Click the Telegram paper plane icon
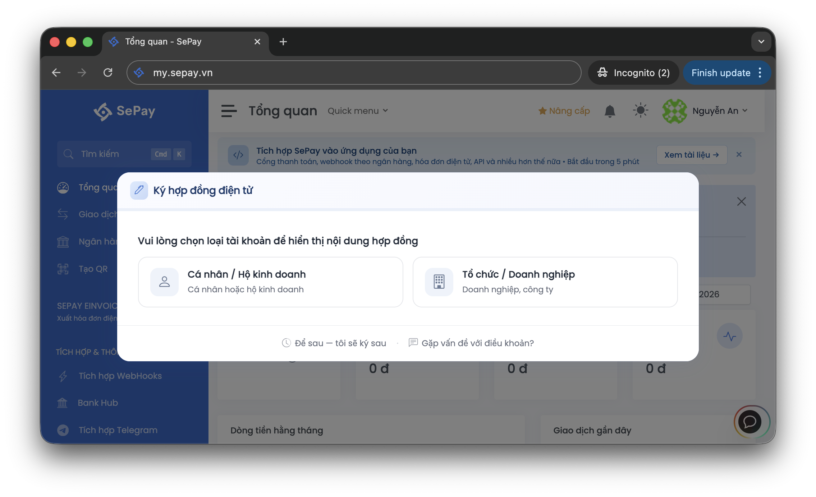816x497 pixels. coord(63,430)
